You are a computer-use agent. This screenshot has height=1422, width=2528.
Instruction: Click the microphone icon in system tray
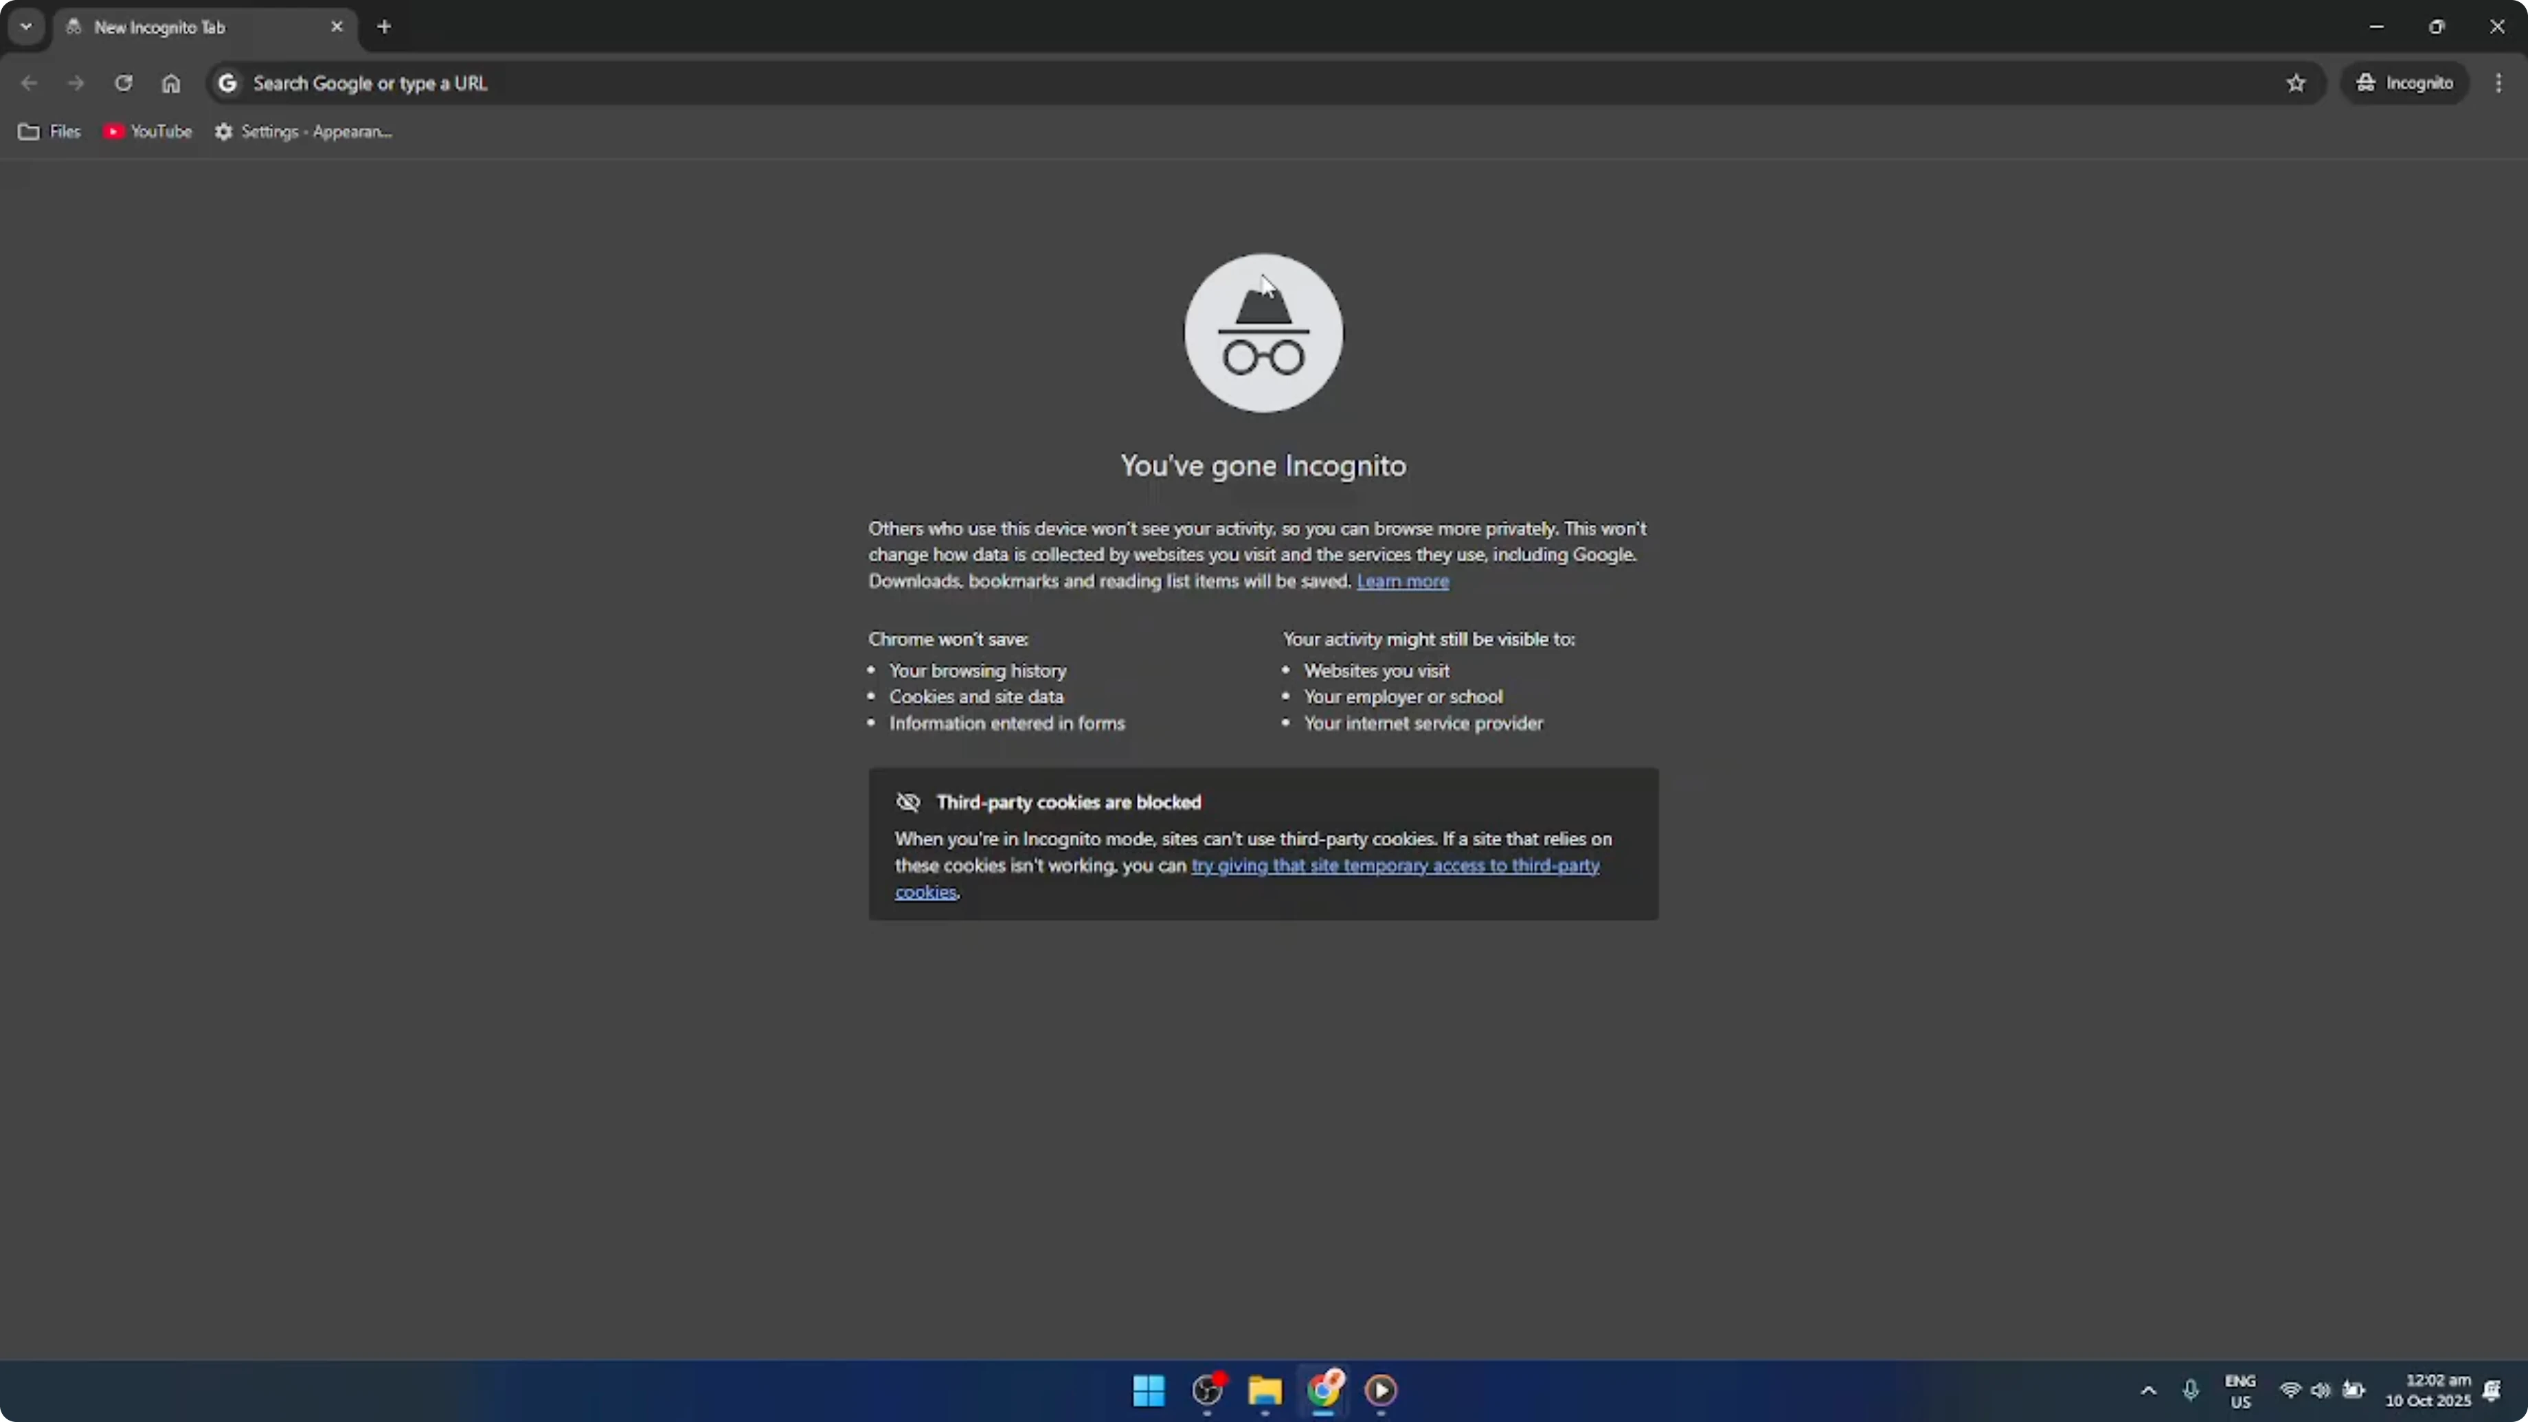(2191, 1392)
